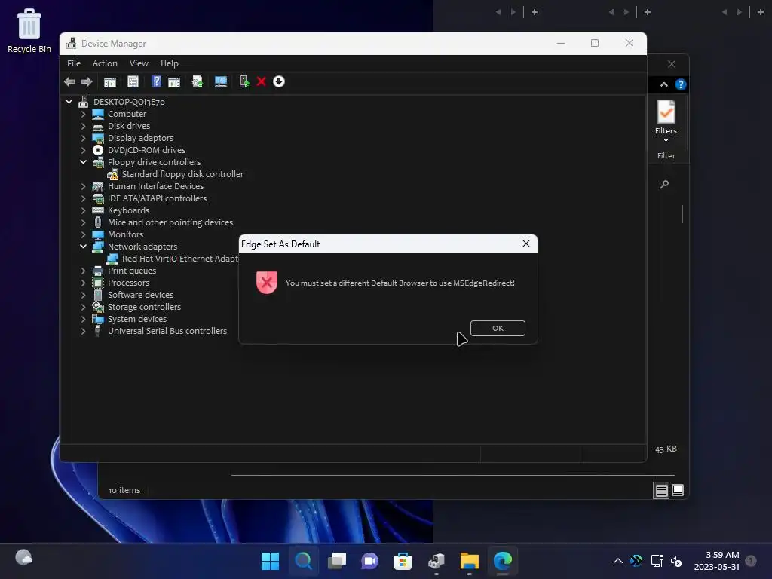Expand the Display adaptors category
Image resolution: width=772 pixels, height=579 pixels.
point(83,139)
